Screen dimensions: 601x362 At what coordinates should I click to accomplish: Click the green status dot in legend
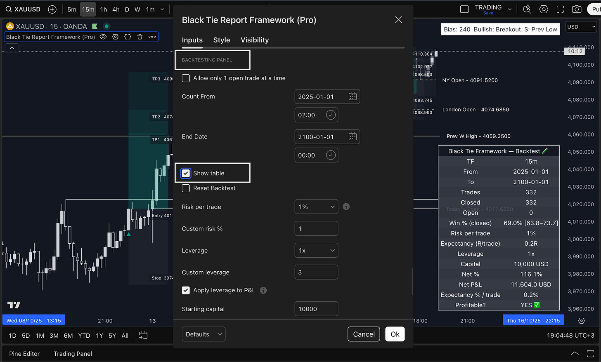106,26
